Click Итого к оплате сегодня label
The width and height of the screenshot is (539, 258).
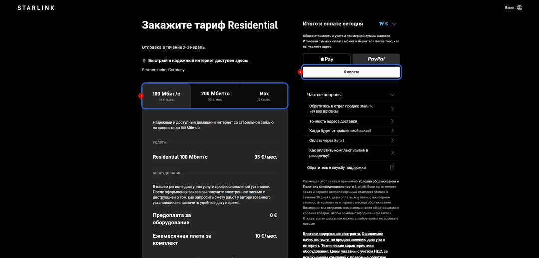tap(333, 24)
